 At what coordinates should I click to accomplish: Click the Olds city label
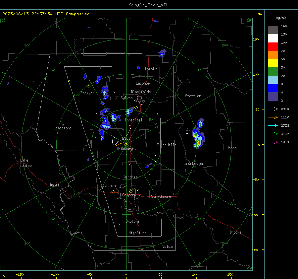tap(126, 138)
